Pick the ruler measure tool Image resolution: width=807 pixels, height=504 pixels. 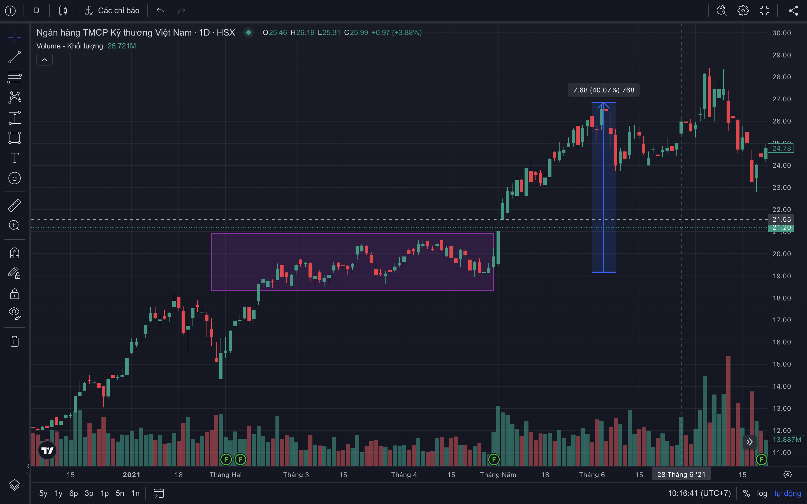tap(14, 205)
